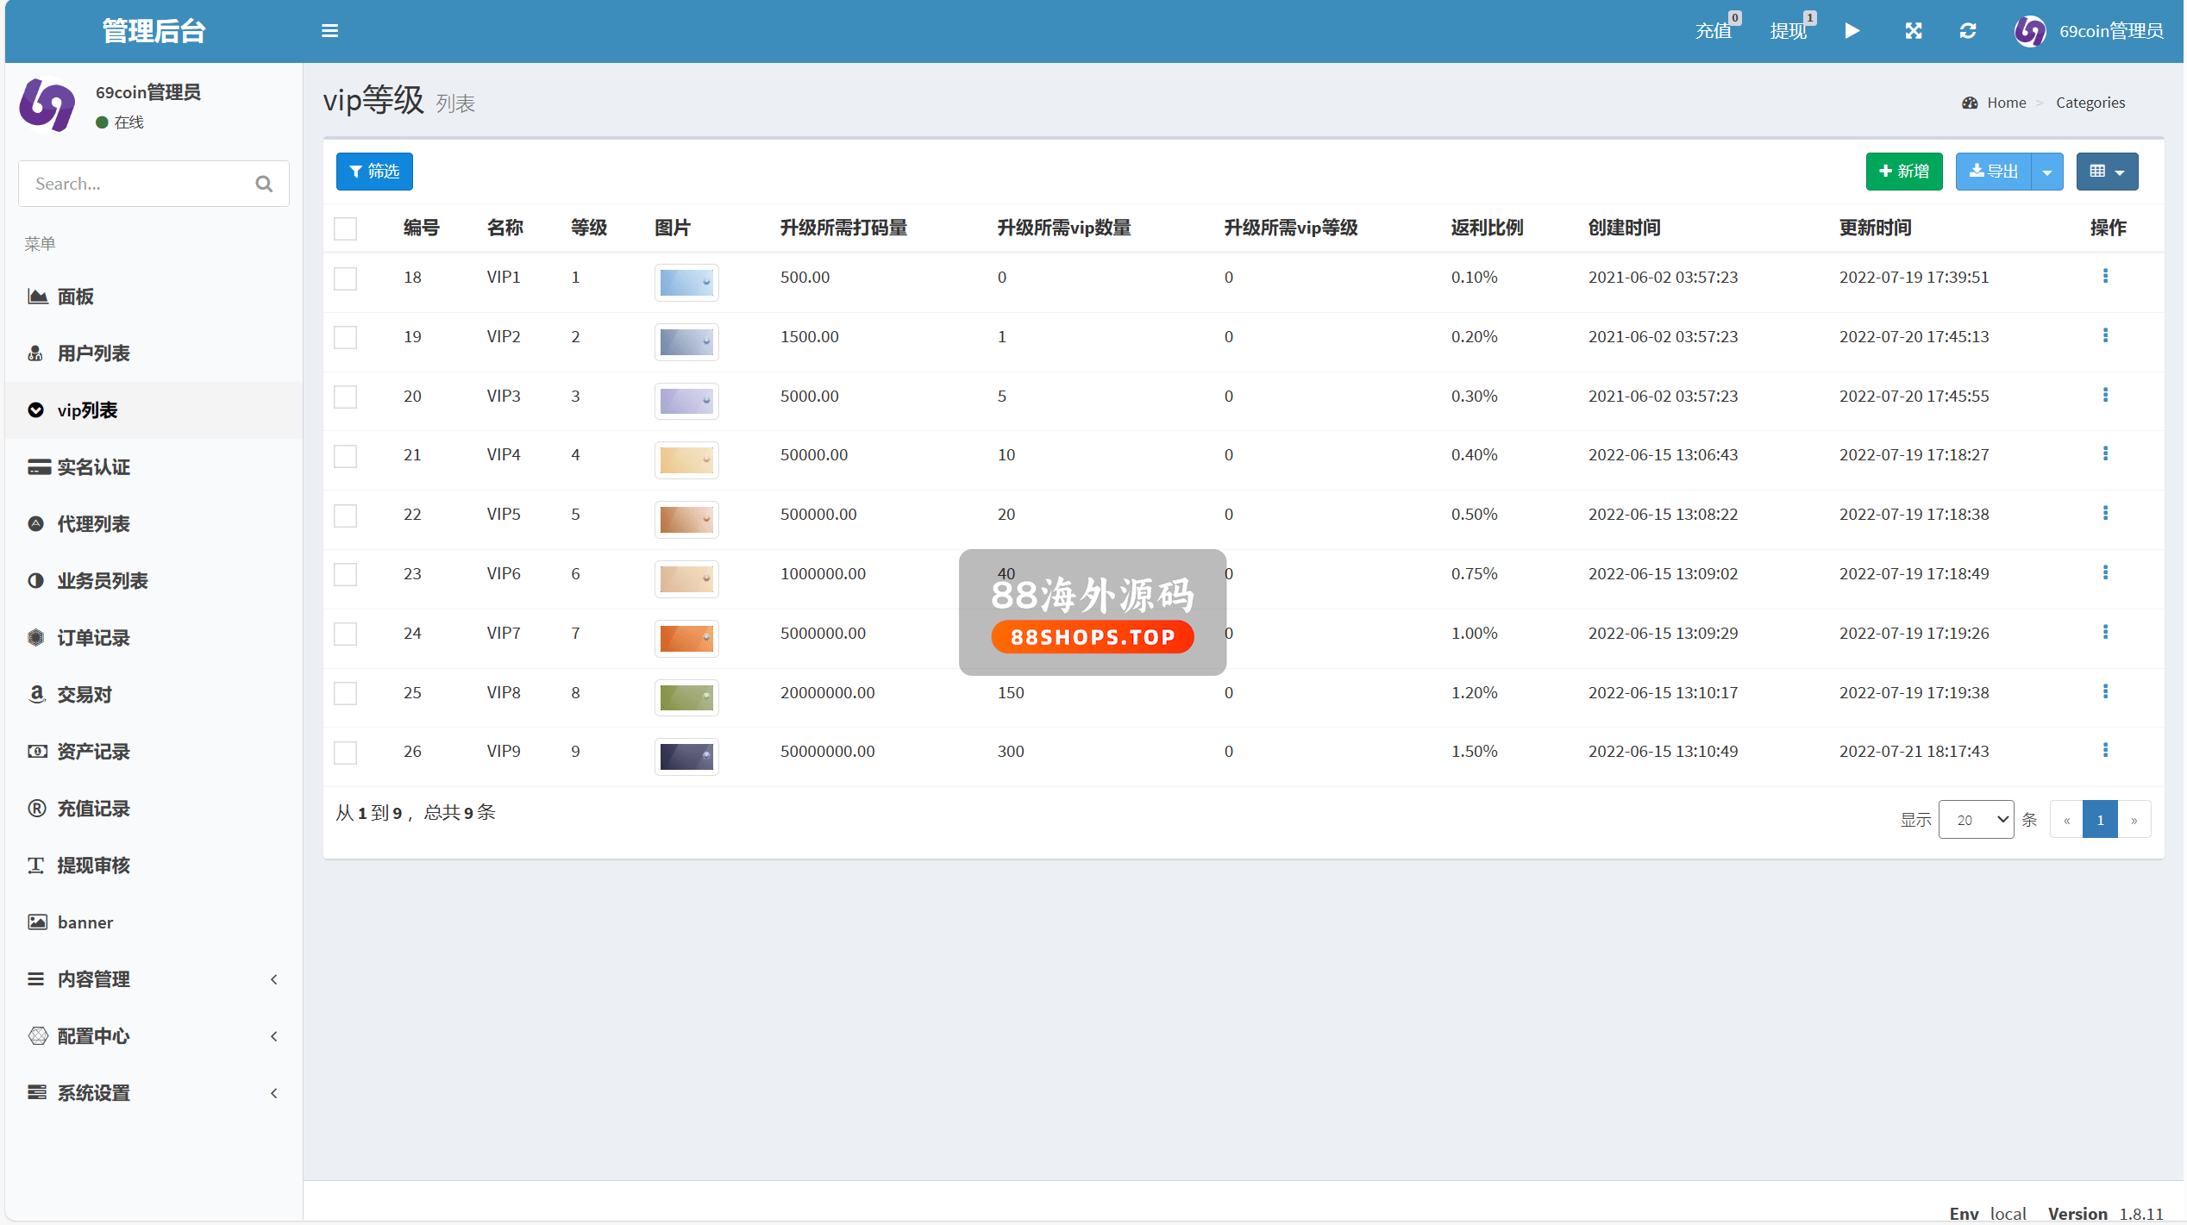2187x1225 pixels.
Task: Open the three-dot actions menu for VIP9 row
Action: click(2105, 750)
